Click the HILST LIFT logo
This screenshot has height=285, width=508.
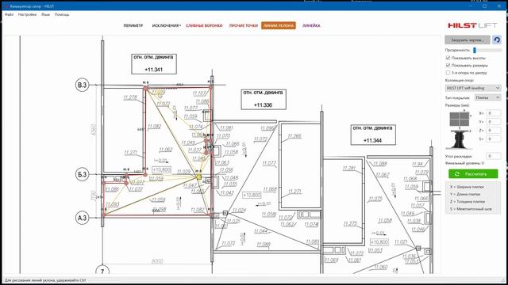coord(472,25)
